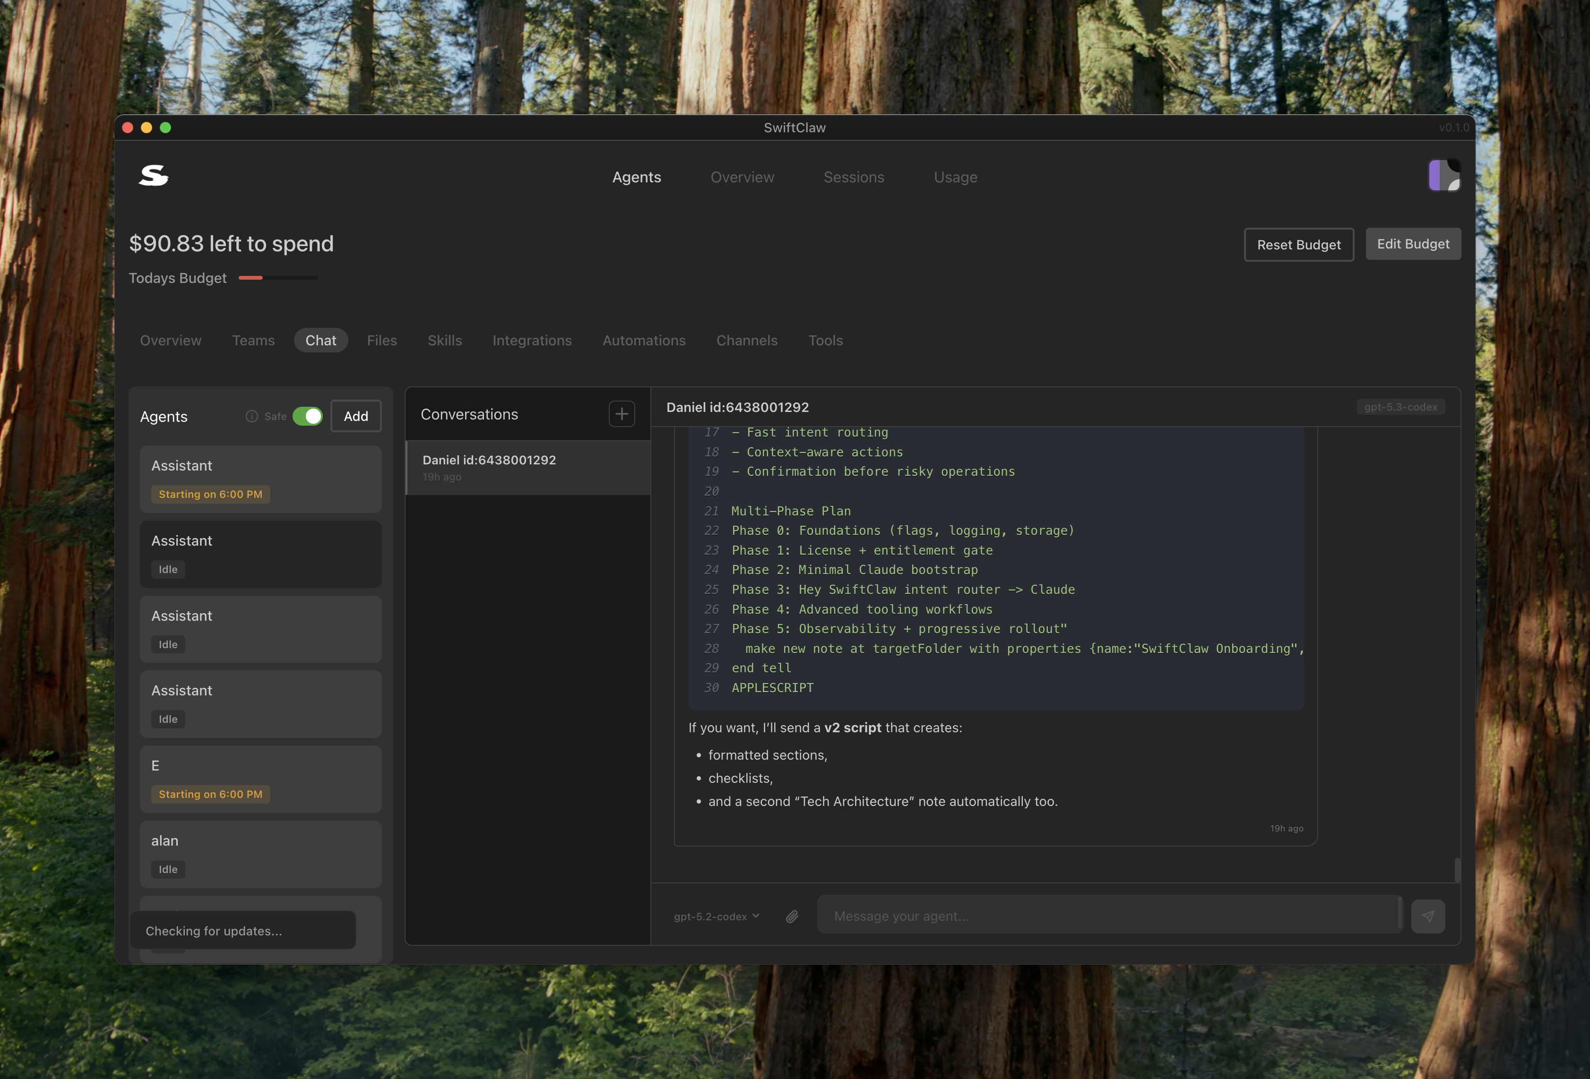
Task: Click the Edit Budget button
Action: tap(1413, 244)
